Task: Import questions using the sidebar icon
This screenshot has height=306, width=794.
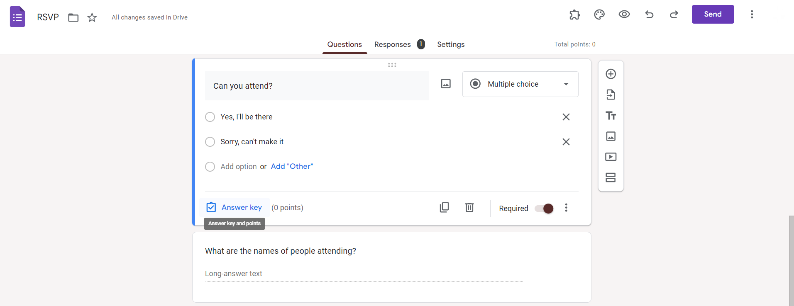Action: [x=611, y=95]
